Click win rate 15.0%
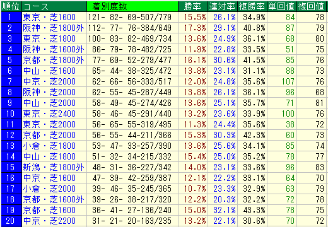The height and width of the screenshot is (227, 328). pyautogui.click(x=195, y=210)
